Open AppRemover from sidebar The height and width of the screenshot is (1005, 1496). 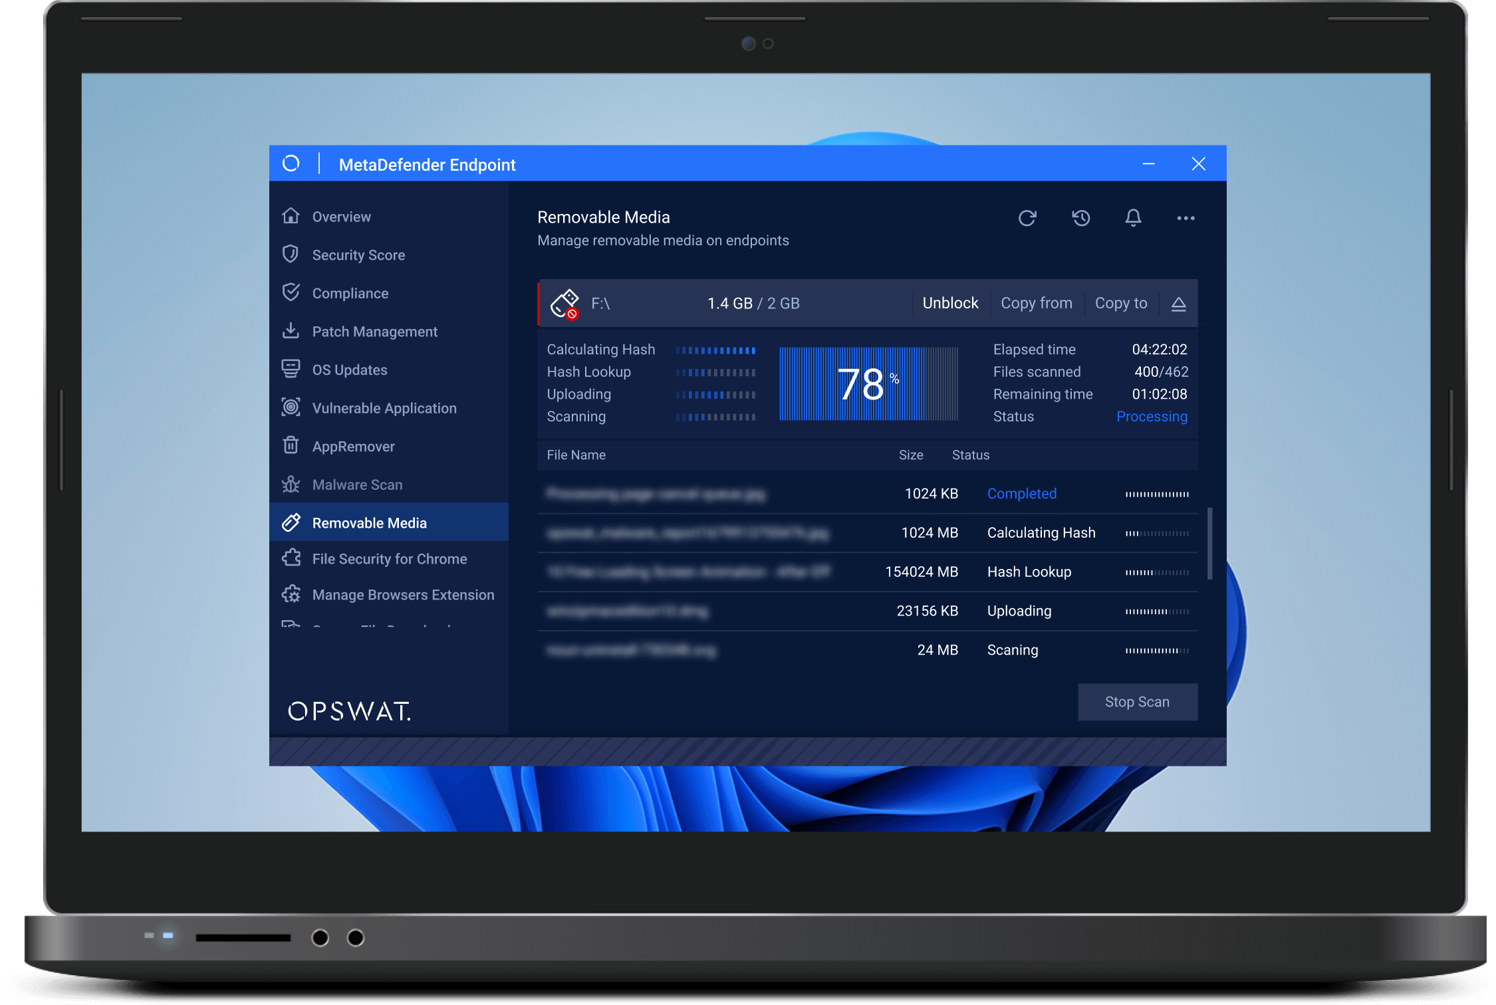tap(353, 447)
